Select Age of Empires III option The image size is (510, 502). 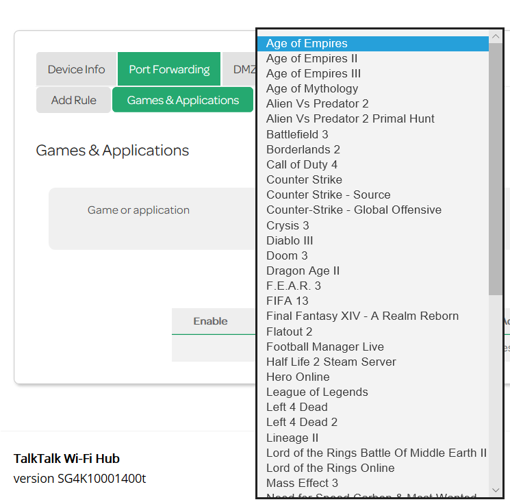pyautogui.click(x=373, y=73)
